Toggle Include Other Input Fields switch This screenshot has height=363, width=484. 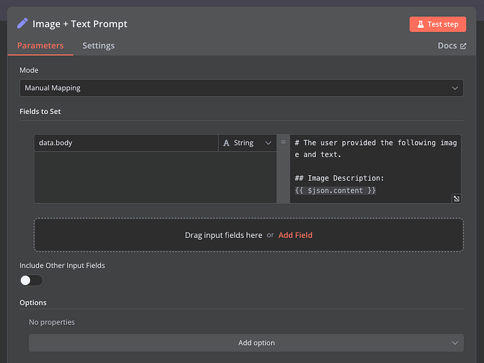[x=31, y=280]
